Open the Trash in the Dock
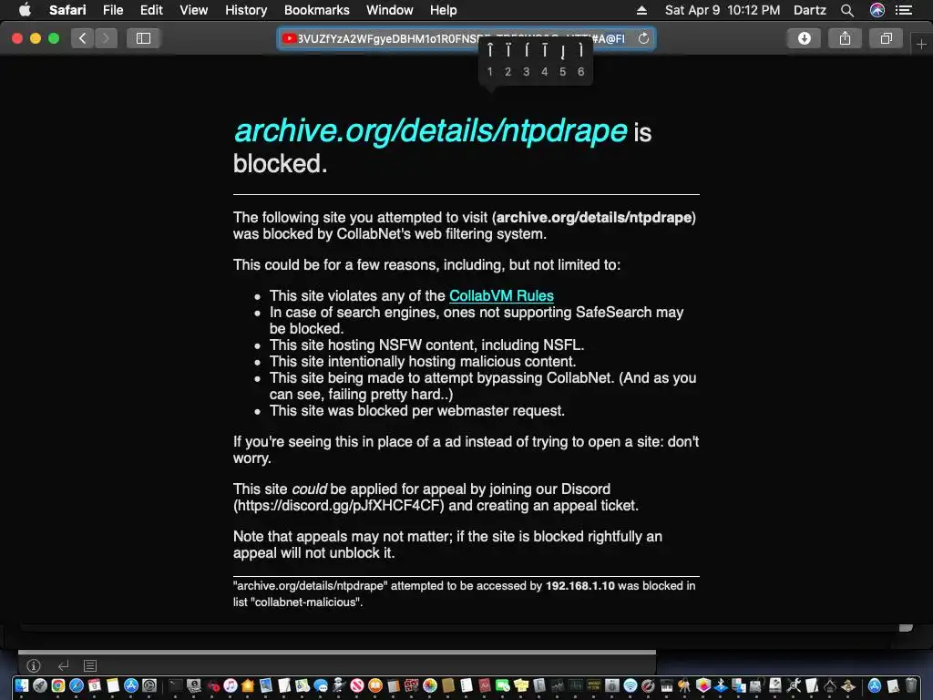Screen dimensions: 933x700 [x=911, y=685]
